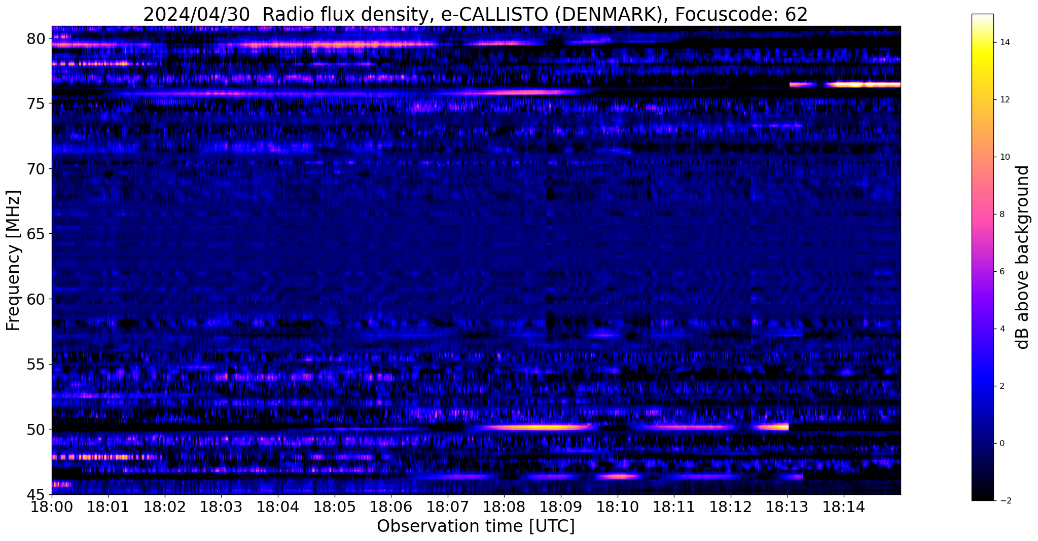
Task: Click the 18:06 time tick label
Action: point(391,506)
